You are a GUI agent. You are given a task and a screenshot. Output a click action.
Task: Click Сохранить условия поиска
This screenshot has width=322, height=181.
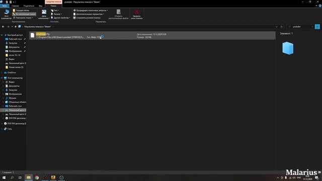point(87,18)
